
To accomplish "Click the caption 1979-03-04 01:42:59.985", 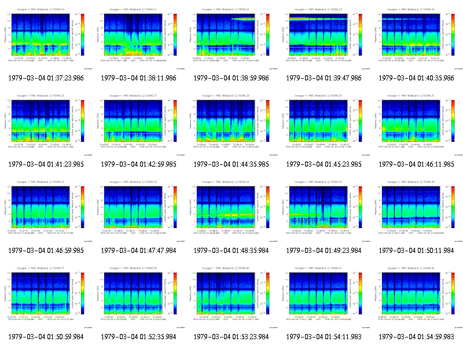I will pyautogui.click(x=138, y=164).
